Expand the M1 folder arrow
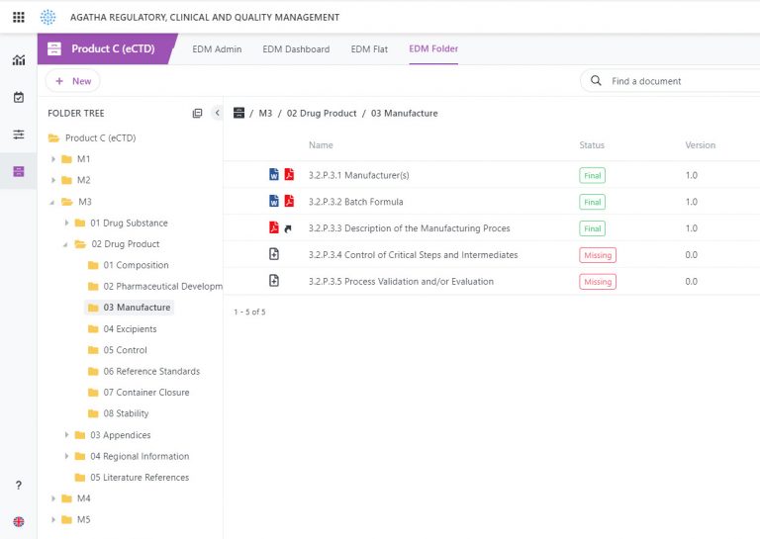This screenshot has width=760, height=539. pos(54,159)
